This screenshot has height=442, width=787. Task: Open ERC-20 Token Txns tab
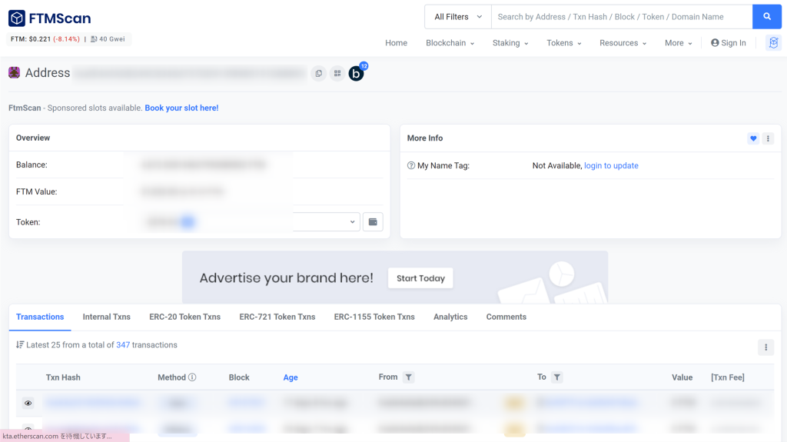click(184, 317)
